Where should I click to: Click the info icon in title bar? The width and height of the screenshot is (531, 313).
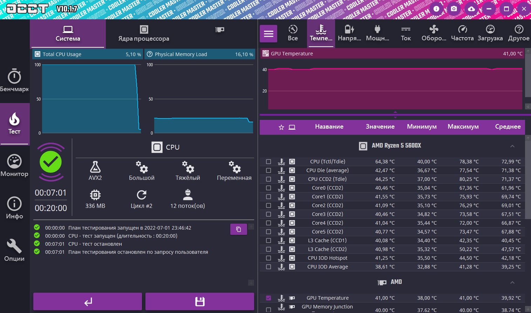436,9
